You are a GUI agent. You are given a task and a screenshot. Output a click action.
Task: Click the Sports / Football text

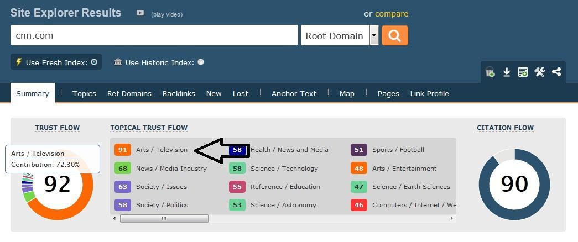pos(398,150)
